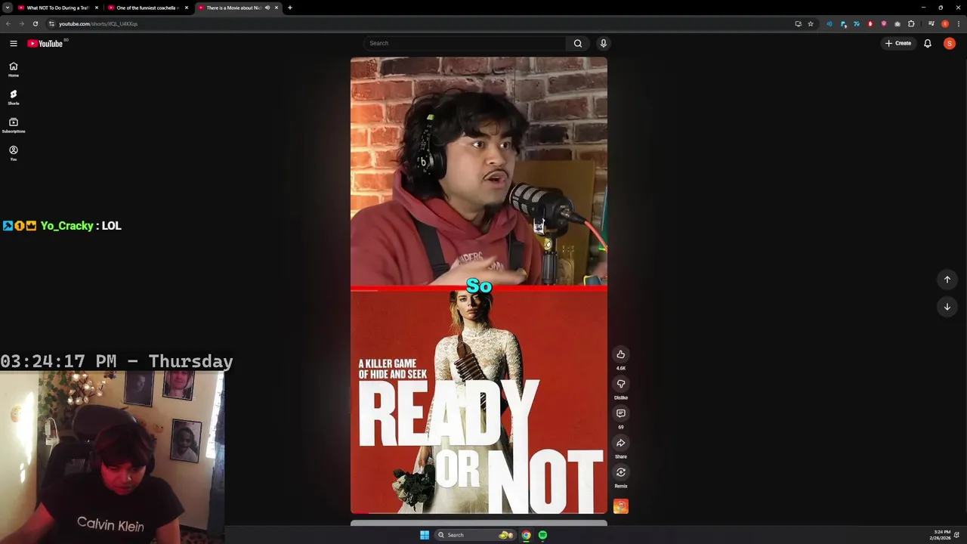Click the magnifier search button
Screen dimensions: 967x544
578,43
